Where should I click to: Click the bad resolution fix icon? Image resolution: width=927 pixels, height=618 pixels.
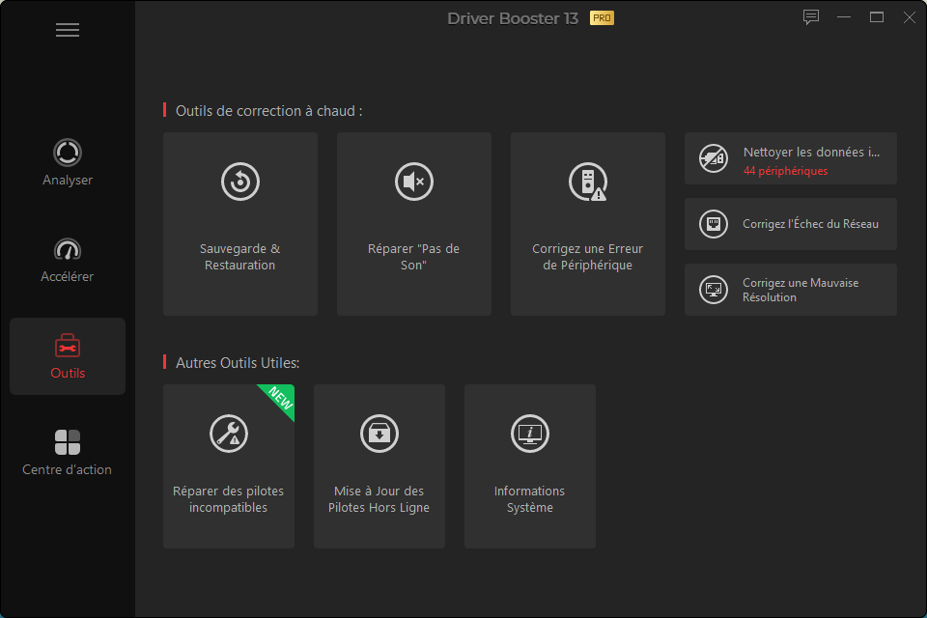714,290
